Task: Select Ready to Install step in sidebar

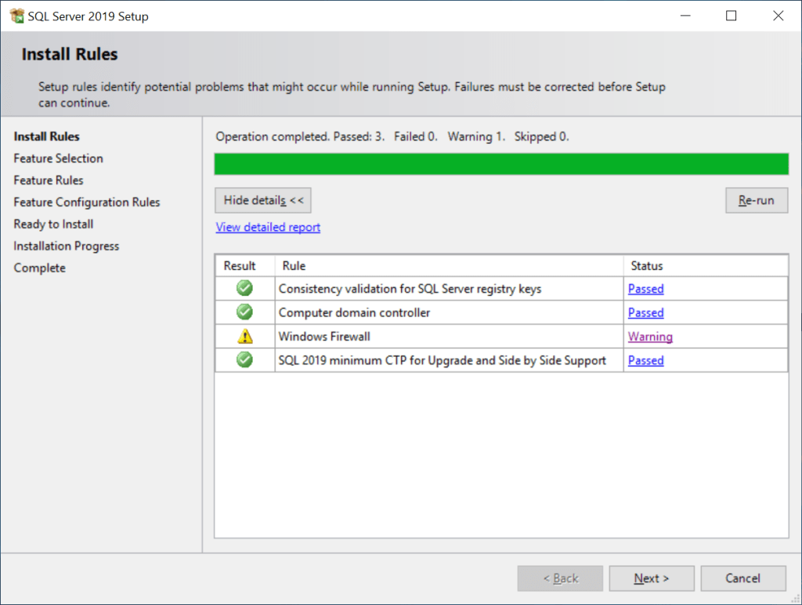Action: click(53, 224)
